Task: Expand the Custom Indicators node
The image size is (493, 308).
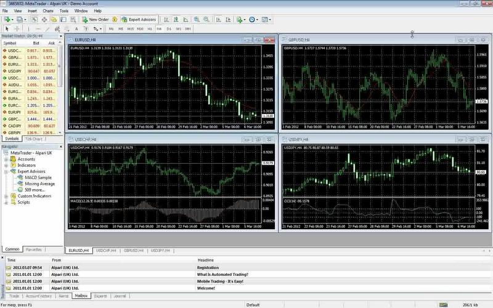Action: click(x=6, y=196)
